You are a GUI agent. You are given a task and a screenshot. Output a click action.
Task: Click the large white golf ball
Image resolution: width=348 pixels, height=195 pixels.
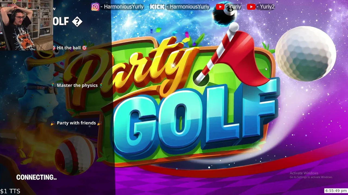[306, 54]
